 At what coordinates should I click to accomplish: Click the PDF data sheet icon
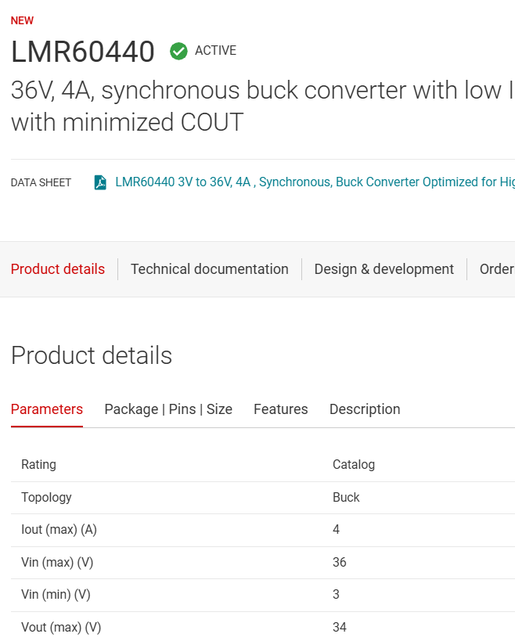(100, 182)
